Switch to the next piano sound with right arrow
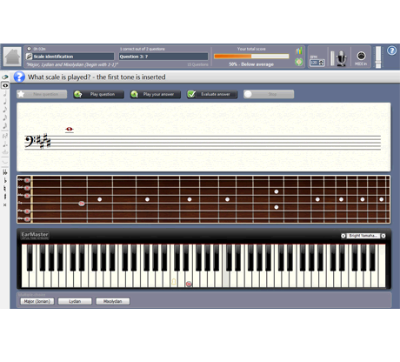 coord(383,236)
